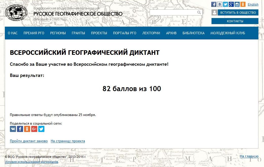Select ПРОЕКТЫ in navigation bar
This screenshot has height=167, width=264.
[99, 33]
